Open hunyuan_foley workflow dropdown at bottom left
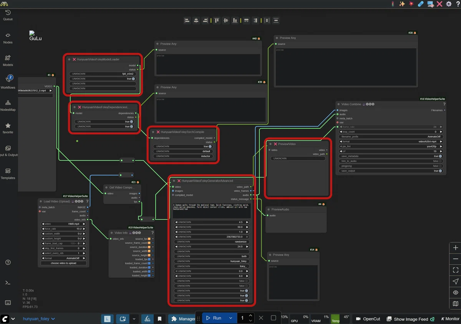The width and height of the screenshot is (461, 324). coord(39,319)
